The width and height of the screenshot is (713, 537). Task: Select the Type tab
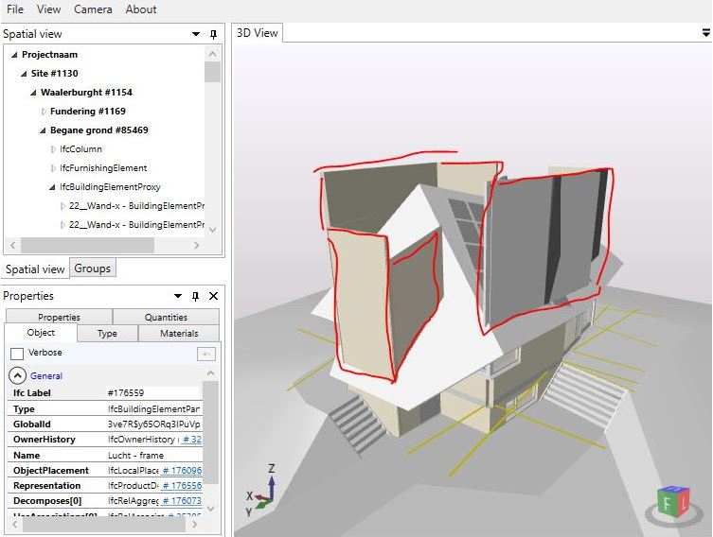pos(107,333)
